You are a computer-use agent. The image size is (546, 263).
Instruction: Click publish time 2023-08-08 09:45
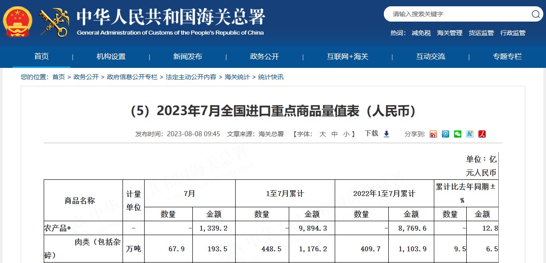tap(193, 134)
